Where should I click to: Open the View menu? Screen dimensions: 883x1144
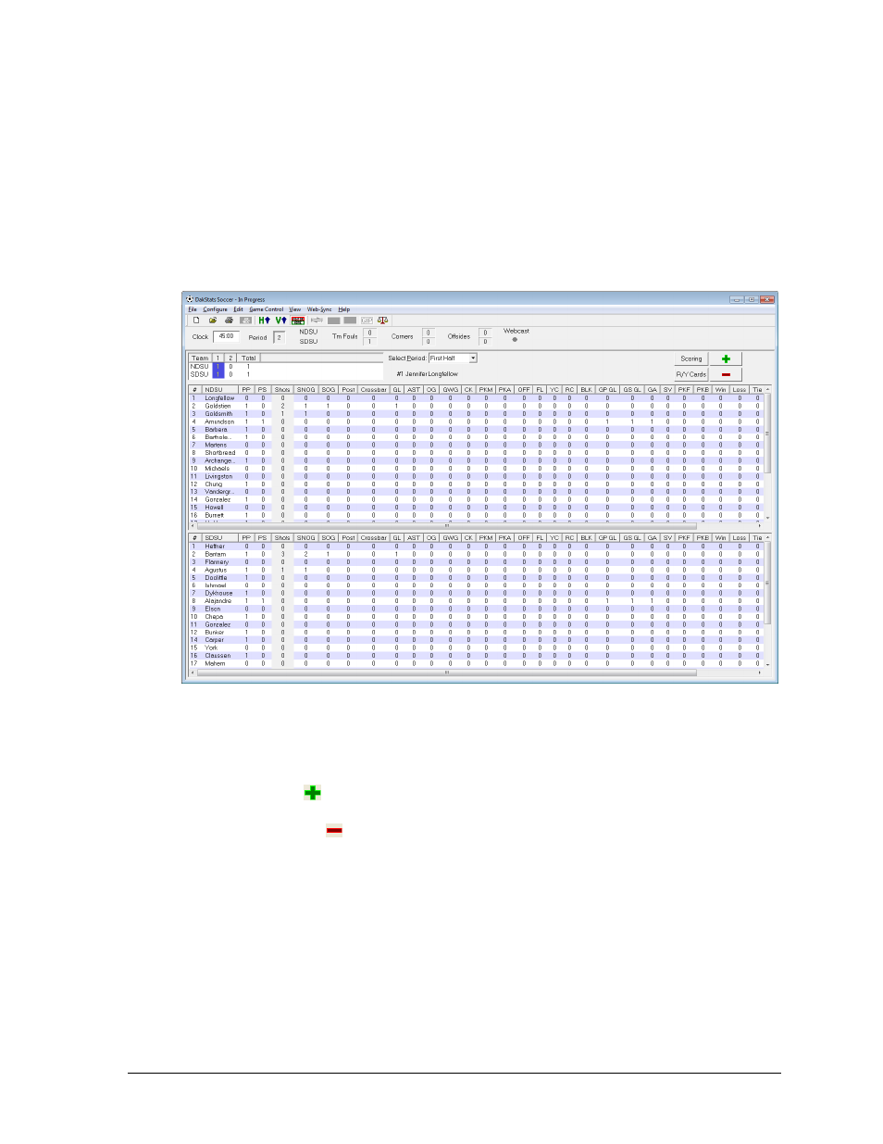[295, 309]
